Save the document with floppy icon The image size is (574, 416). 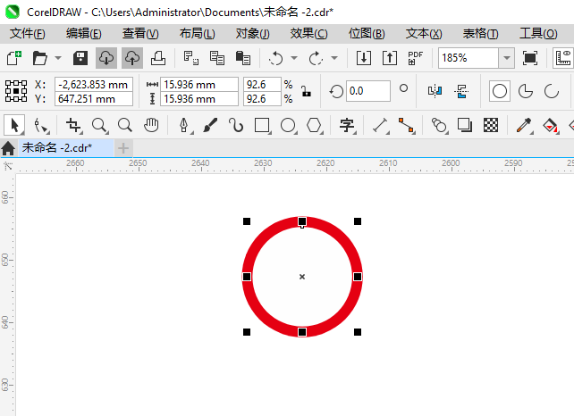click(80, 58)
